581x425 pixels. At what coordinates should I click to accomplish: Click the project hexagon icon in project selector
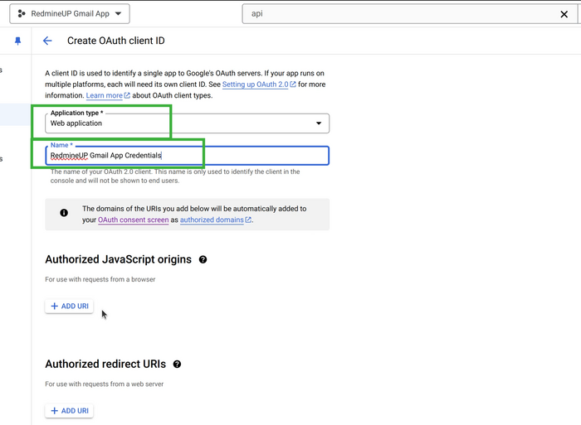pyautogui.click(x=22, y=14)
